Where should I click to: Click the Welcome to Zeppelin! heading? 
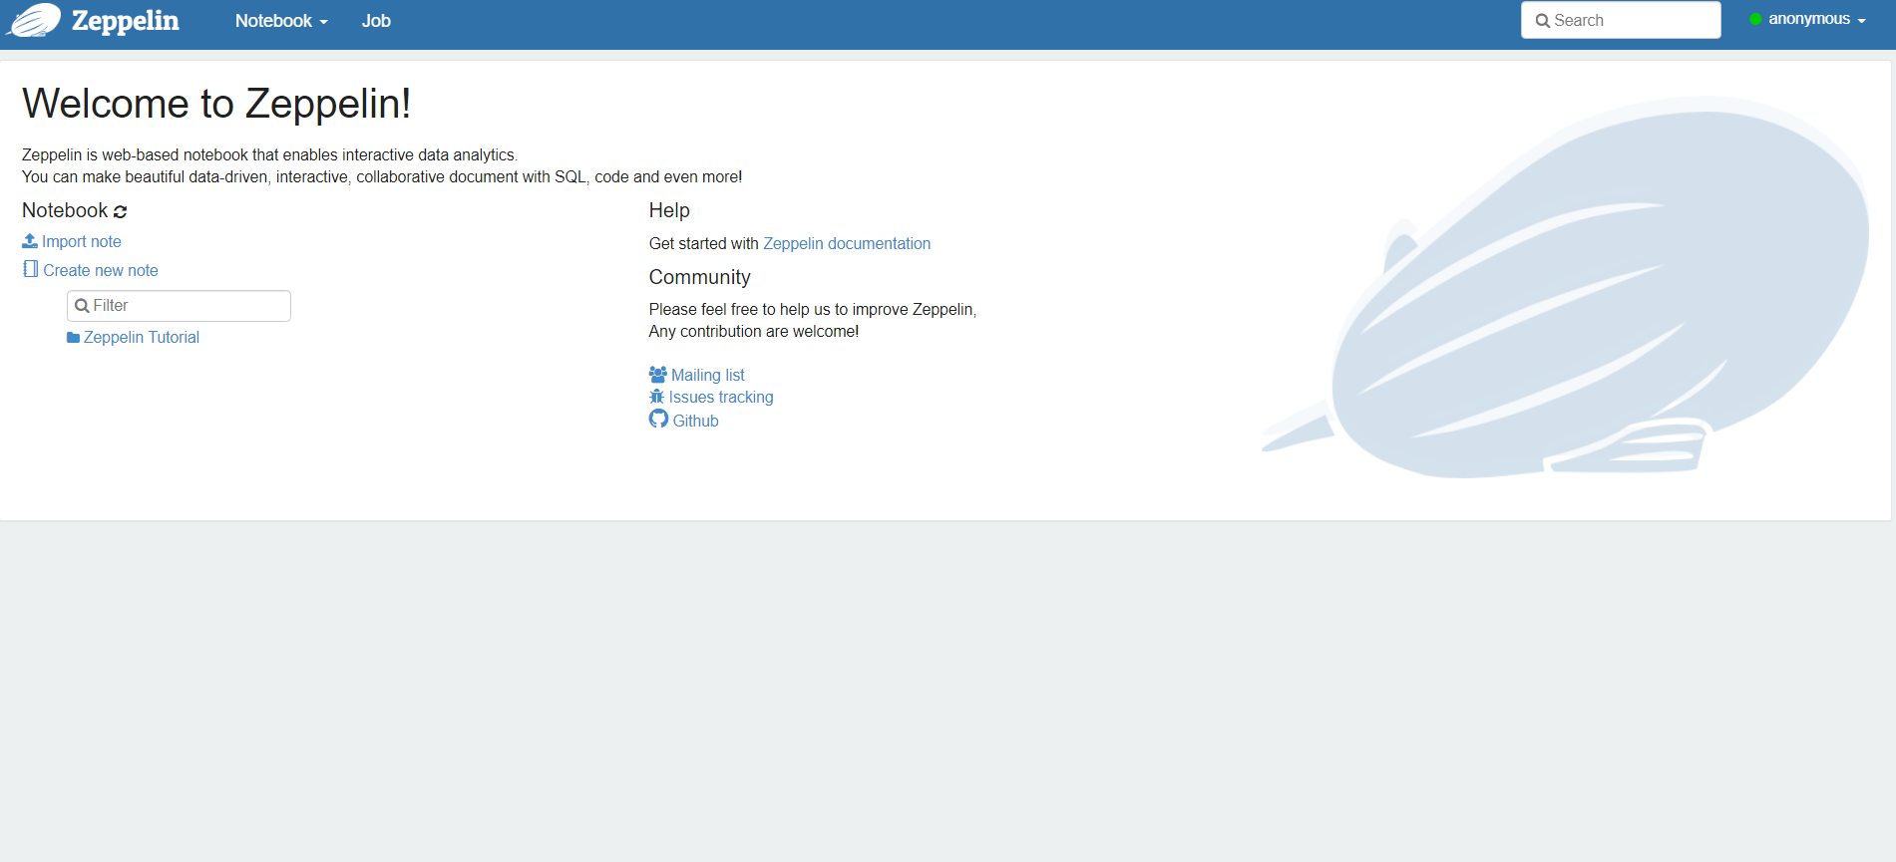tap(216, 104)
